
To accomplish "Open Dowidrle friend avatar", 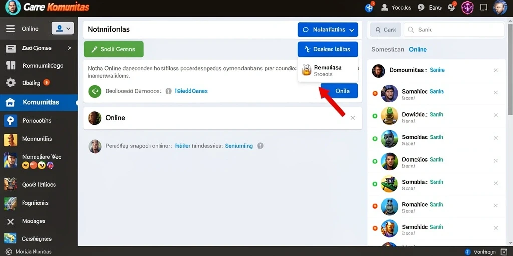I will click(x=389, y=116).
